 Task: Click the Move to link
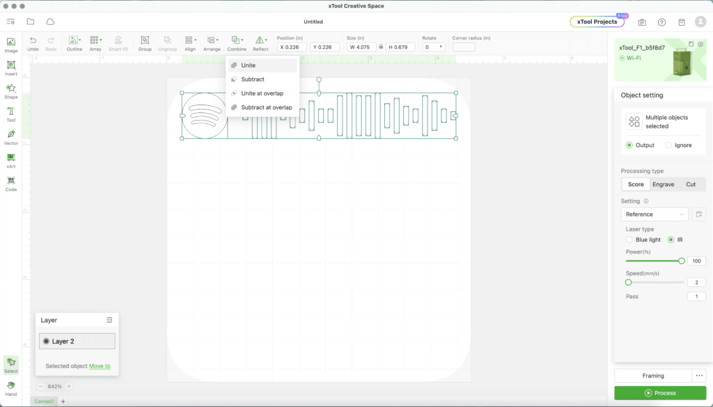click(100, 366)
